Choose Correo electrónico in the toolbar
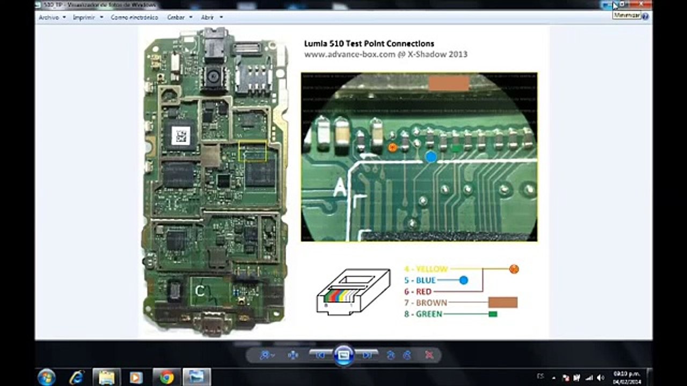This screenshot has width=687, height=386. (x=134, y=17)
